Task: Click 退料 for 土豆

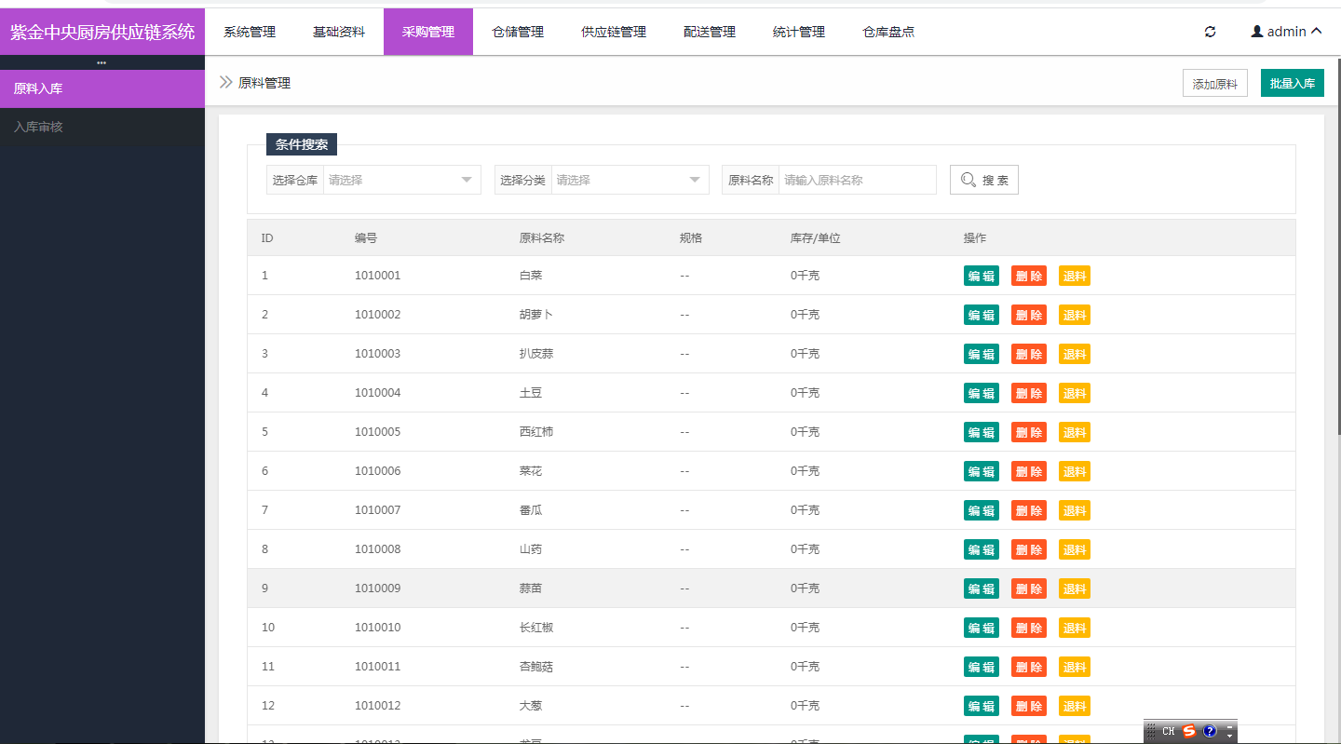Action: click(x=1075, y=393)
